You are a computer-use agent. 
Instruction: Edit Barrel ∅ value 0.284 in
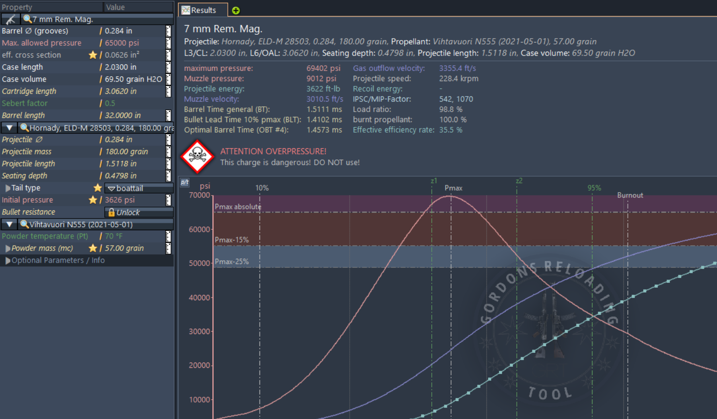[x=119, y=31]
